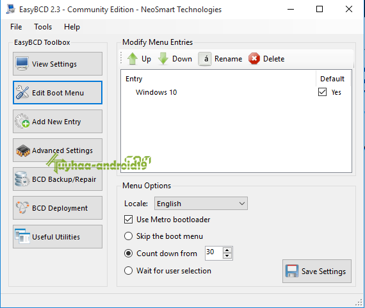This screenshot has width=365, height=308.
Task: Move entry Down with green arrow
Action: (175, 59)
